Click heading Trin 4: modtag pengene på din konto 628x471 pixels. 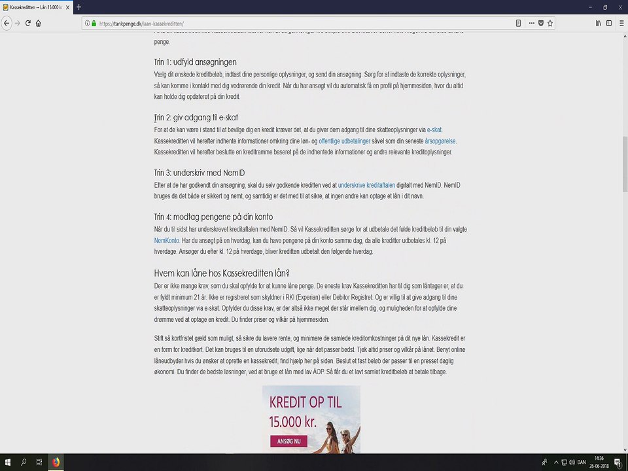213,217
